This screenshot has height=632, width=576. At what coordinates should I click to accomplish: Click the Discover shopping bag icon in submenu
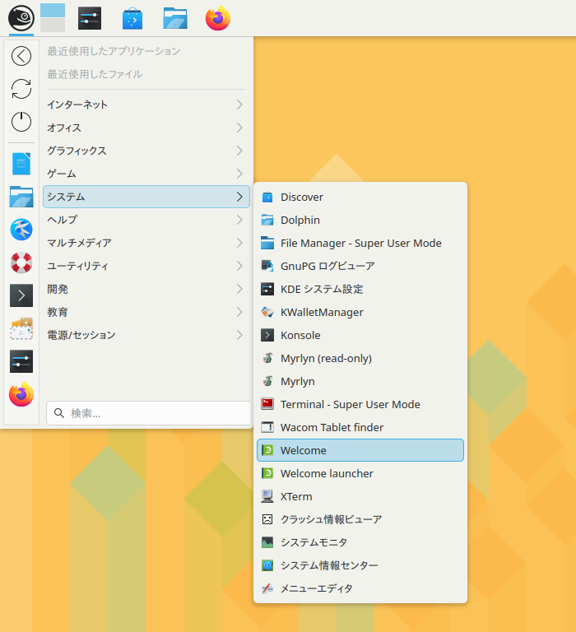pyautogui.click(x=267, y=197)
